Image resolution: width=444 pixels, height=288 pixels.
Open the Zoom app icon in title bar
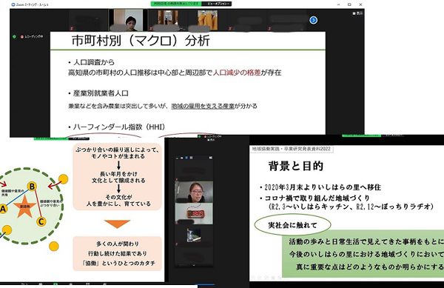pos(13,4)
